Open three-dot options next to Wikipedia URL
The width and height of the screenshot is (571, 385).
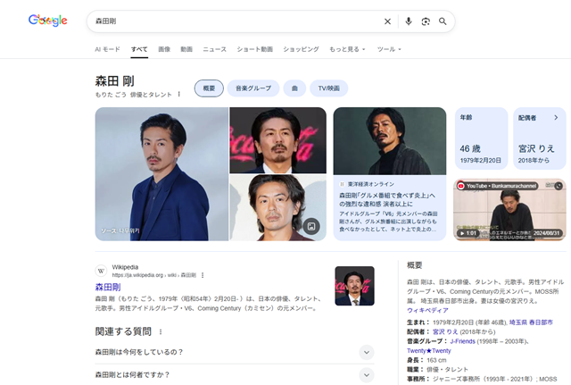coord(203,275)
